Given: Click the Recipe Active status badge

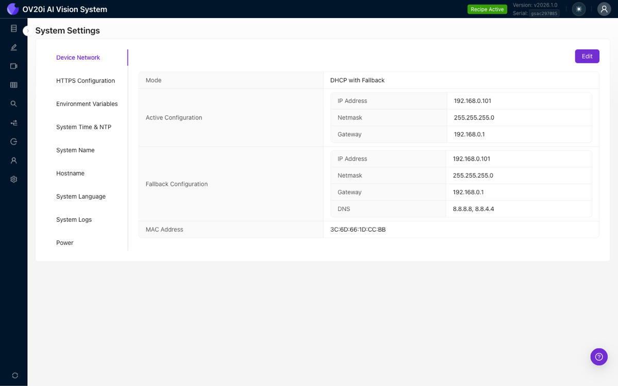Looking at the screenshot, I should (487, 9).
